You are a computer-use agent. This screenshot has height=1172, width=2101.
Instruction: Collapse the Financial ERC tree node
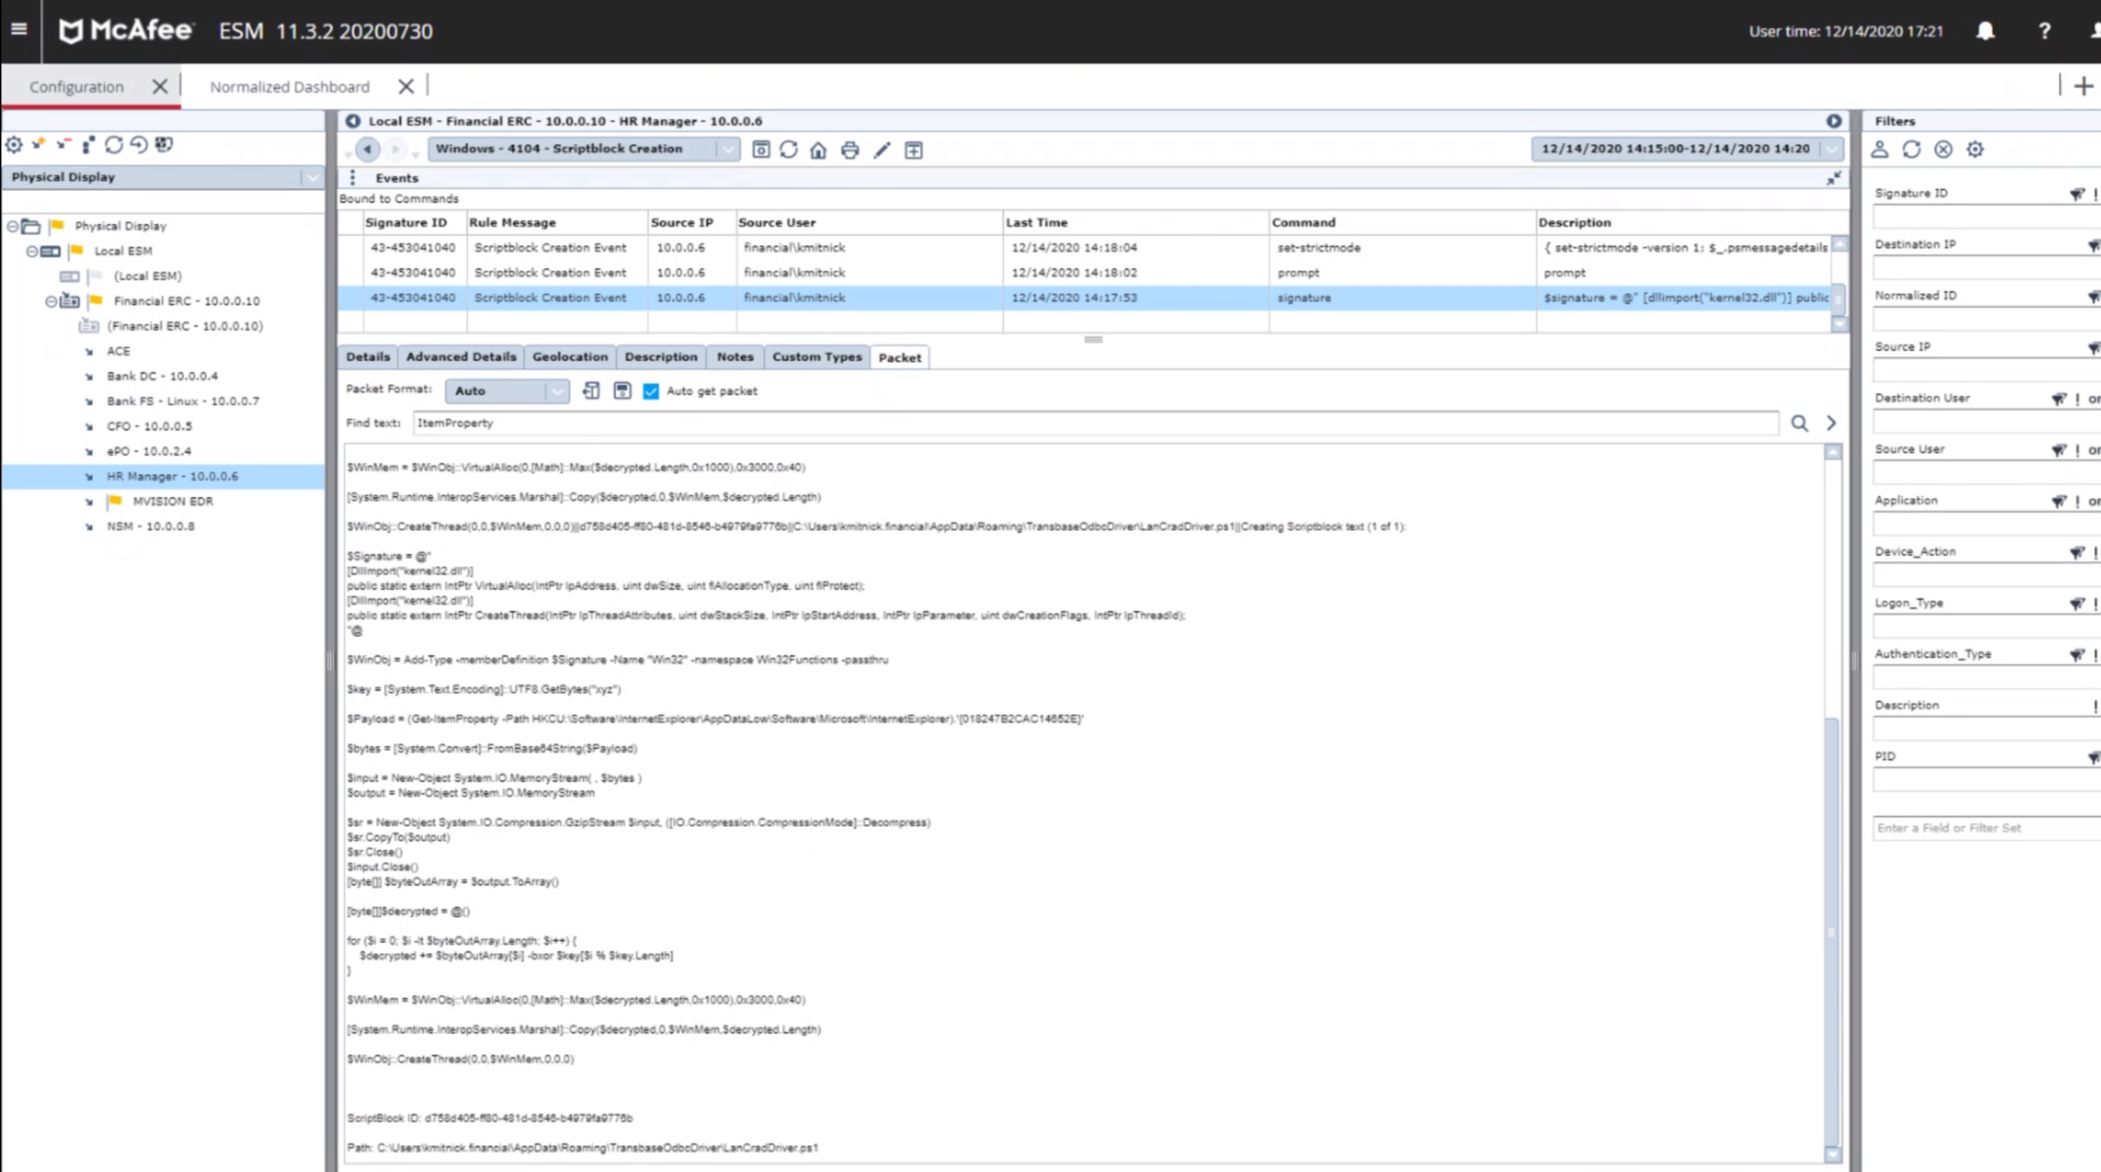click(51, 301)
